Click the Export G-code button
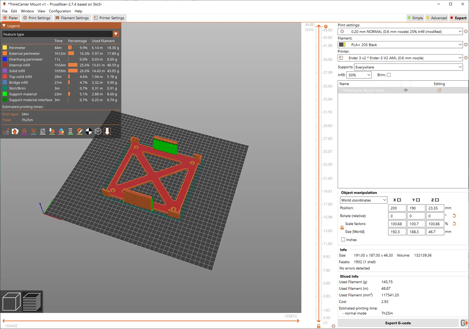 (x=398, y=323)
